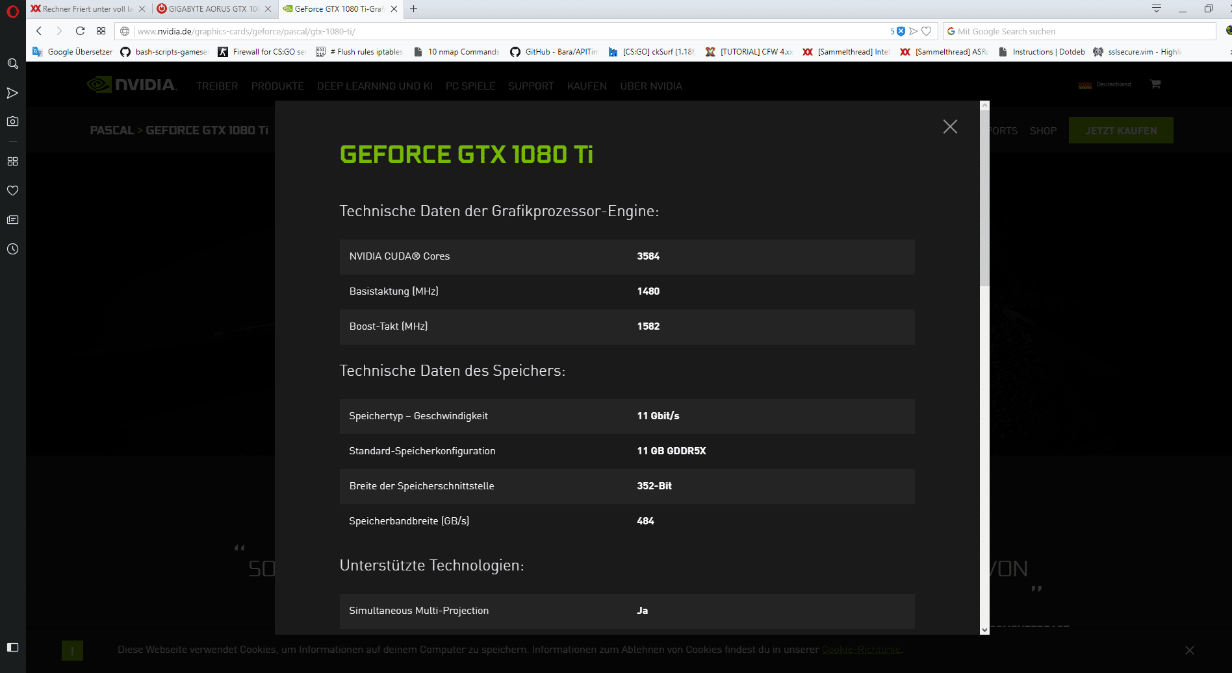Open the tab menu icon in title bar

click(x=1157, y=8)
